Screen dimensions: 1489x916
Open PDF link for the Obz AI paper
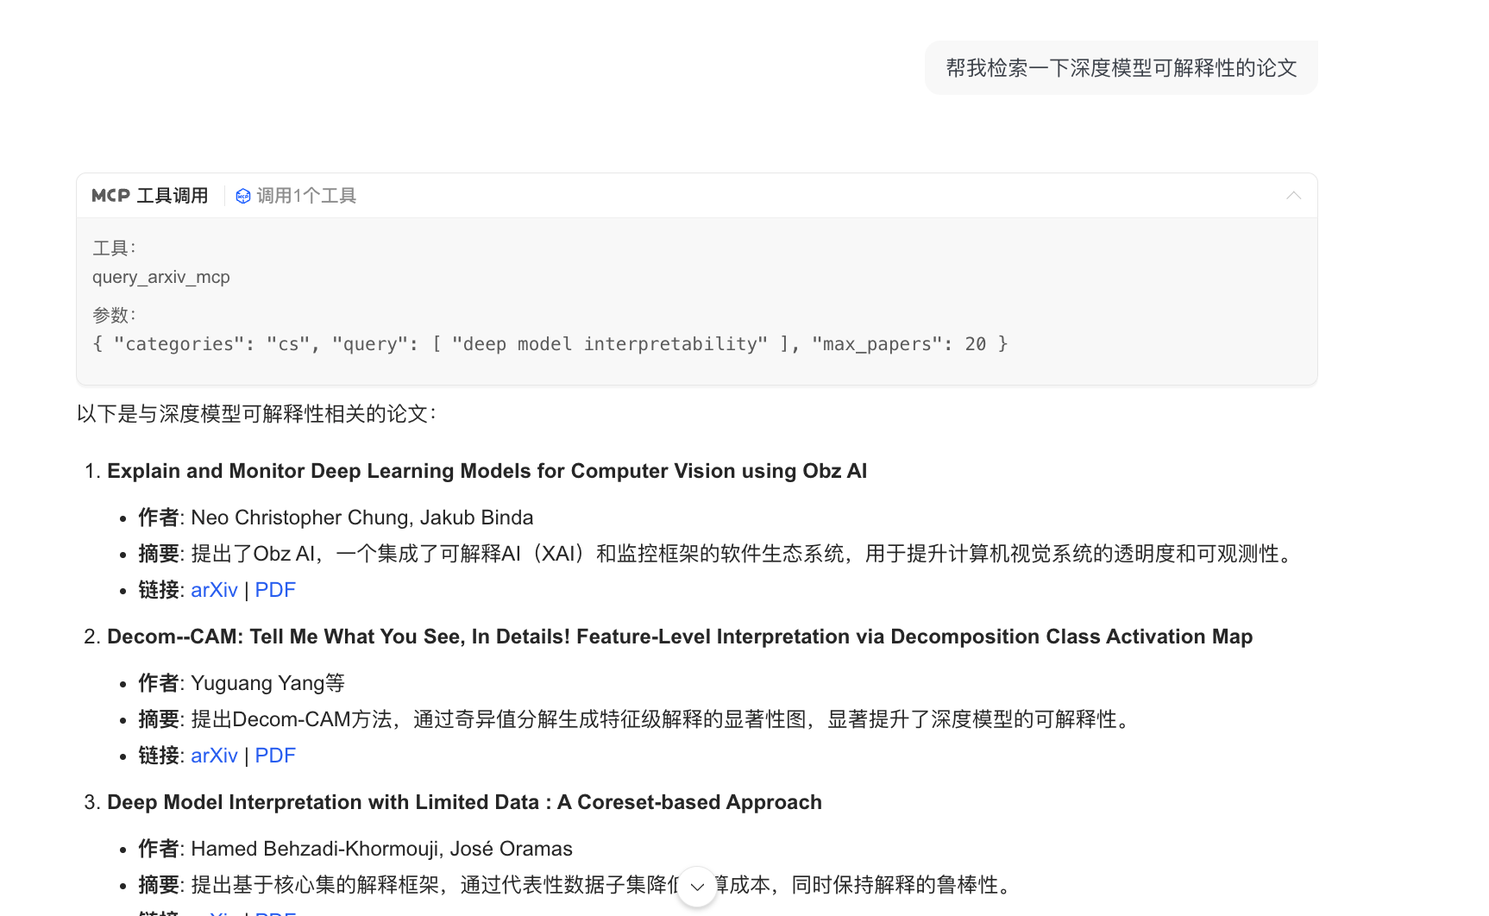pos(275,590)
